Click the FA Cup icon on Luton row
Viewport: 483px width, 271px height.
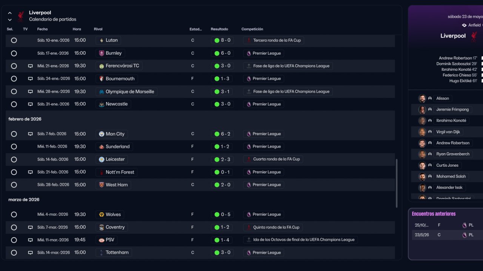coord(249,40)
